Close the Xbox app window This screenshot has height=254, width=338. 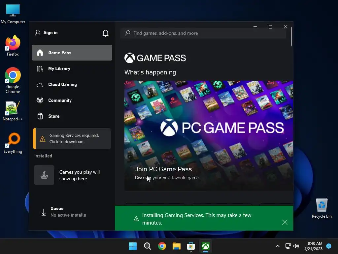286,27
